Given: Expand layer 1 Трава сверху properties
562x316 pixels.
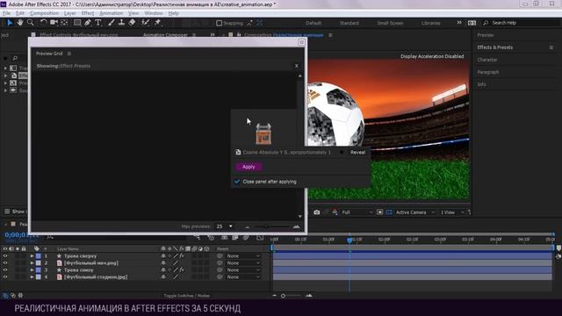Looking at the screenshot, I should pyautogui.click(x=32, y=256).
